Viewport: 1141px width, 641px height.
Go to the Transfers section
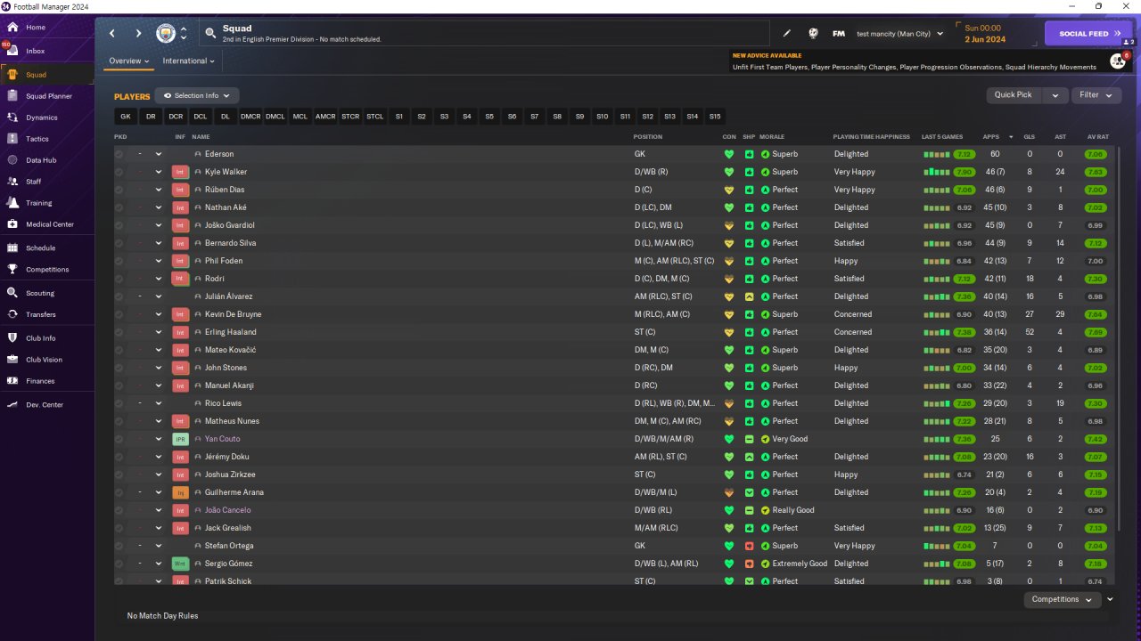click(41, 314)
